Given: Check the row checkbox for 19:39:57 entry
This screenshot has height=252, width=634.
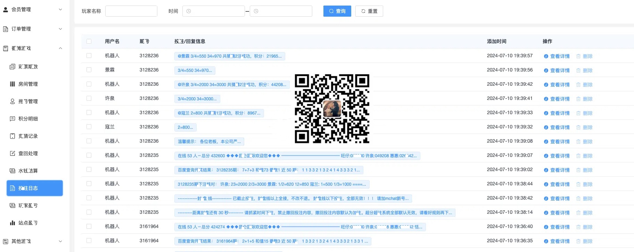Looking at the screenshot, I should point(89,56).
